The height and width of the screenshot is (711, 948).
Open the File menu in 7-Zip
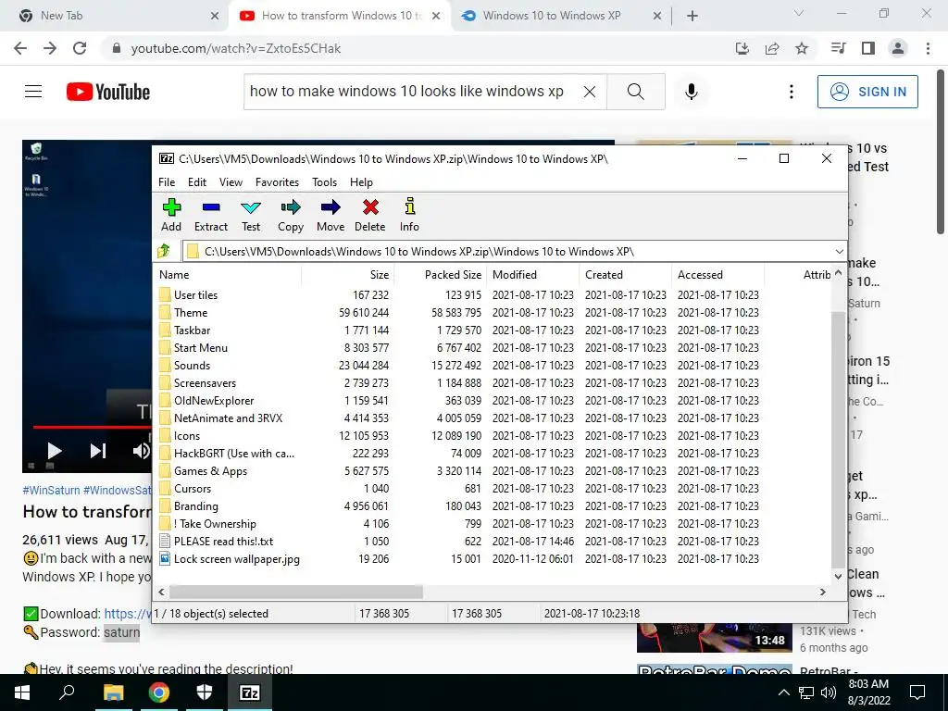point(167,182)
